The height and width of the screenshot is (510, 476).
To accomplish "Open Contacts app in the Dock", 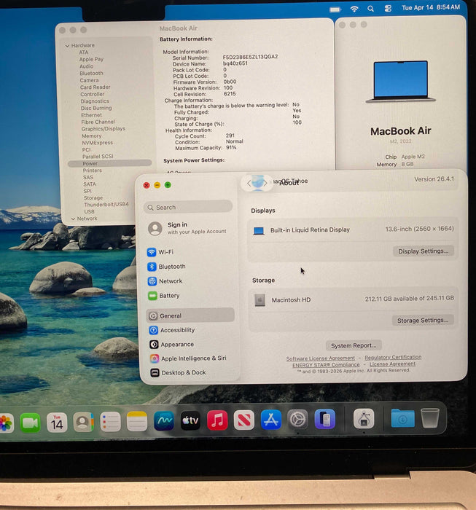I will pos(84,423).
